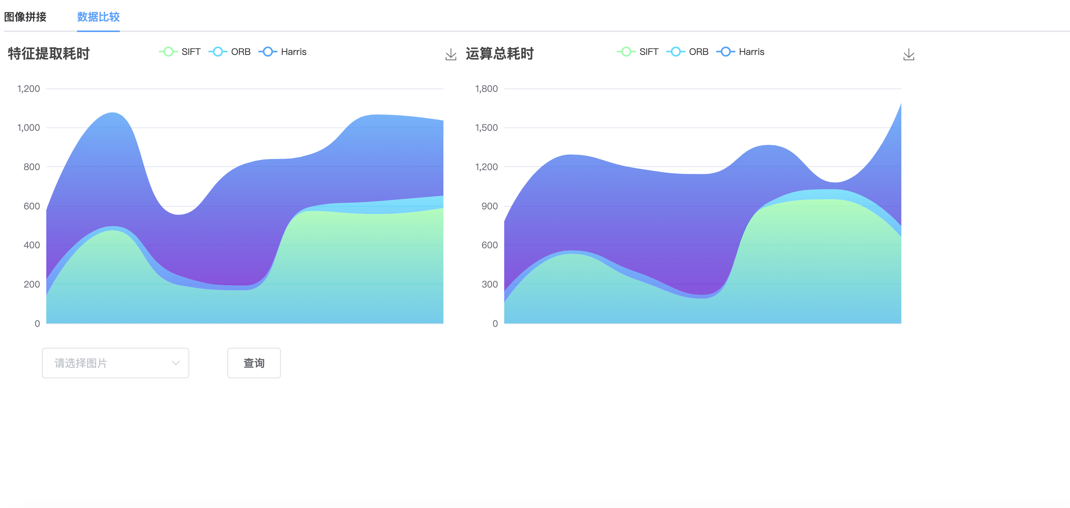Viewport: 1070px width, 508px height.
Task: Hide Harris series in 运算总耗时 legend
Action: [751, 52]
